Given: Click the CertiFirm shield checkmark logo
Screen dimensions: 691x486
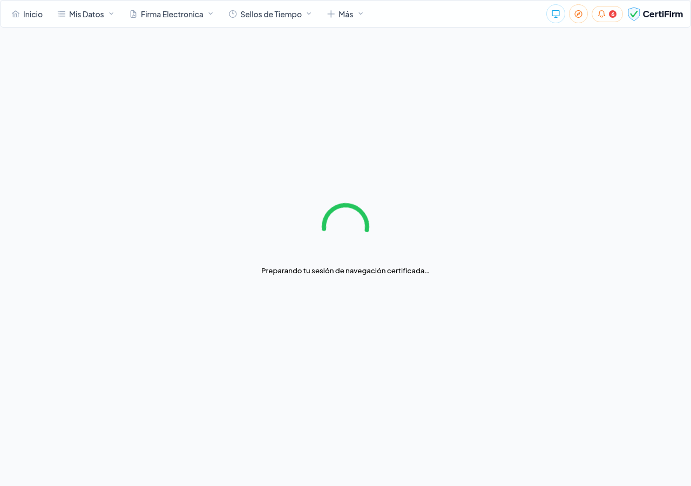Looking at the screenshot, I should [633, 13].
